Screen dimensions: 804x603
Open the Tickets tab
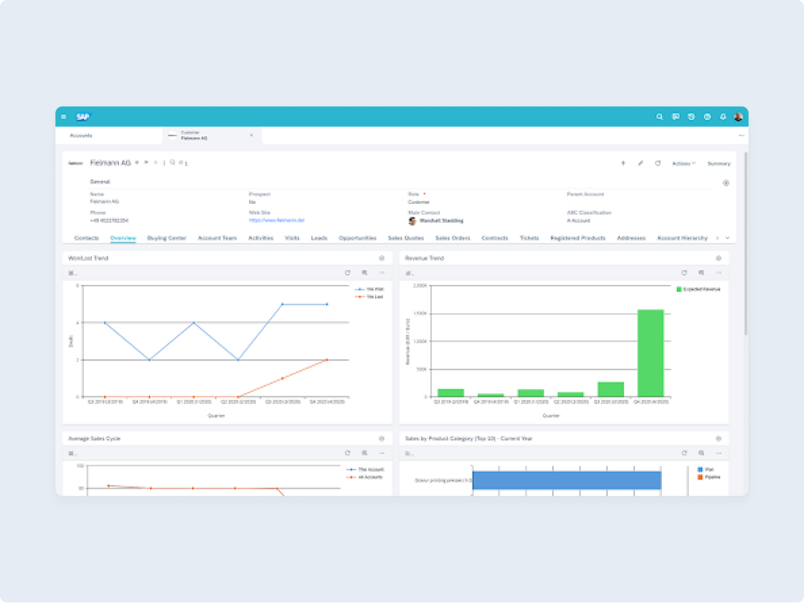529,238
